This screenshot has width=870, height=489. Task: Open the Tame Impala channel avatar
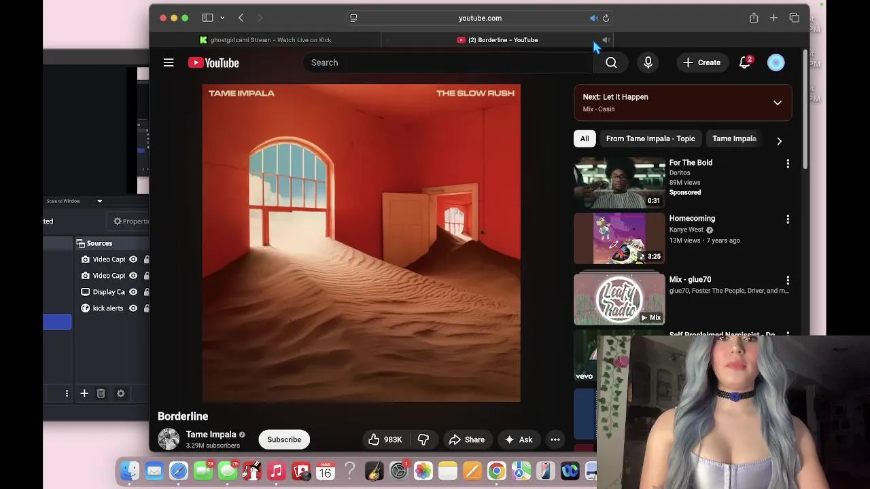(169, 439)
